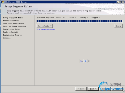Viewport: 125px width, 93px height.
Task: Minimize the SQL Server 2008 Setup window
Action: pyautogui.click(x=118, y=2)
